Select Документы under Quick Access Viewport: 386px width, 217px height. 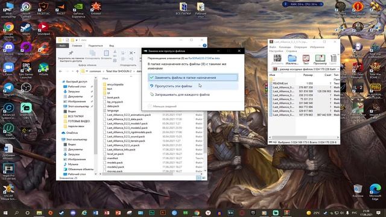coord(75,96)
